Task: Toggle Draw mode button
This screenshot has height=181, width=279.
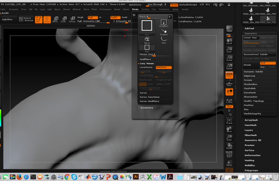Action: point(47,20)
